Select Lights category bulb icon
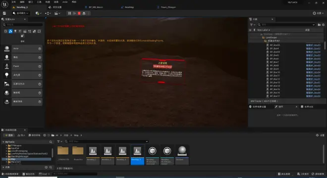The image size is (327, 178). click(x=15, y=31)
